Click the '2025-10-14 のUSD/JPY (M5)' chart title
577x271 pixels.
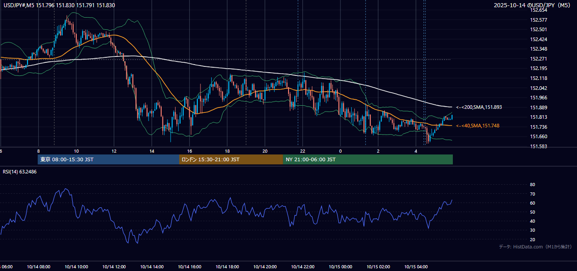coord(532,5)
